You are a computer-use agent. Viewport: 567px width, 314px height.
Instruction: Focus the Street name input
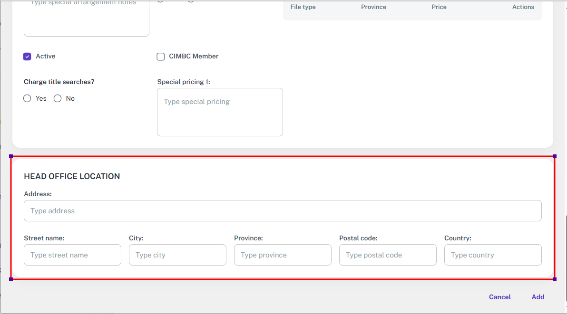click(x=72, y=255)
